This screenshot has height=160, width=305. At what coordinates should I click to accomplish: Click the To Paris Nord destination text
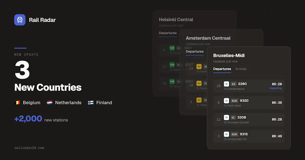coord(232,105)
